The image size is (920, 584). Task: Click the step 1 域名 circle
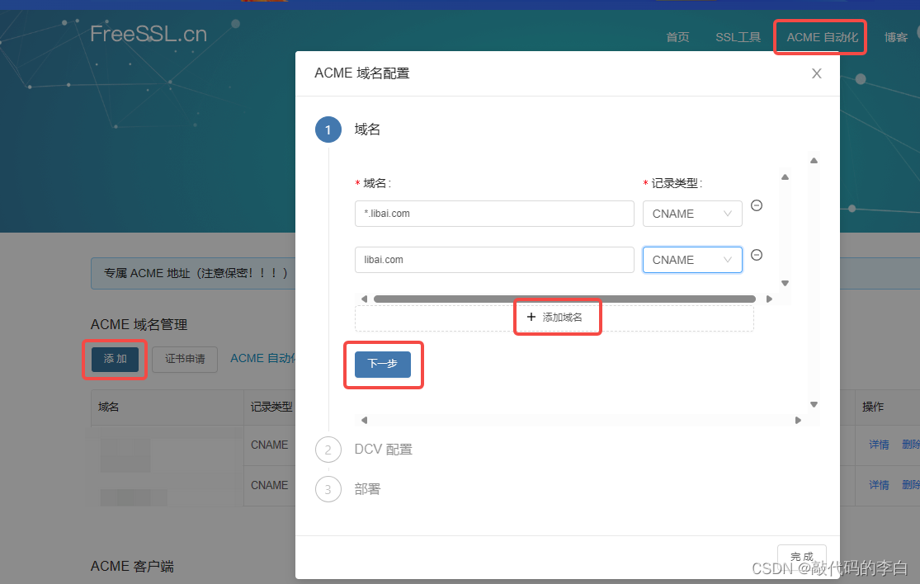click(x=328, y=130)
